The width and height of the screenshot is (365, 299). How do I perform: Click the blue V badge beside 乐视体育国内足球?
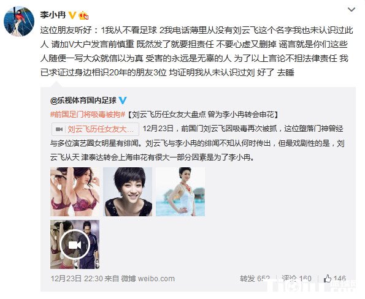point(123,100)
